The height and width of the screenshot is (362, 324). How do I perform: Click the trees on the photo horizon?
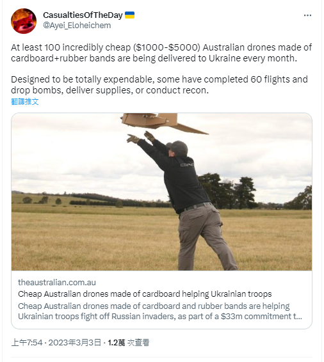pyautogui.click(x=229, y=192)
